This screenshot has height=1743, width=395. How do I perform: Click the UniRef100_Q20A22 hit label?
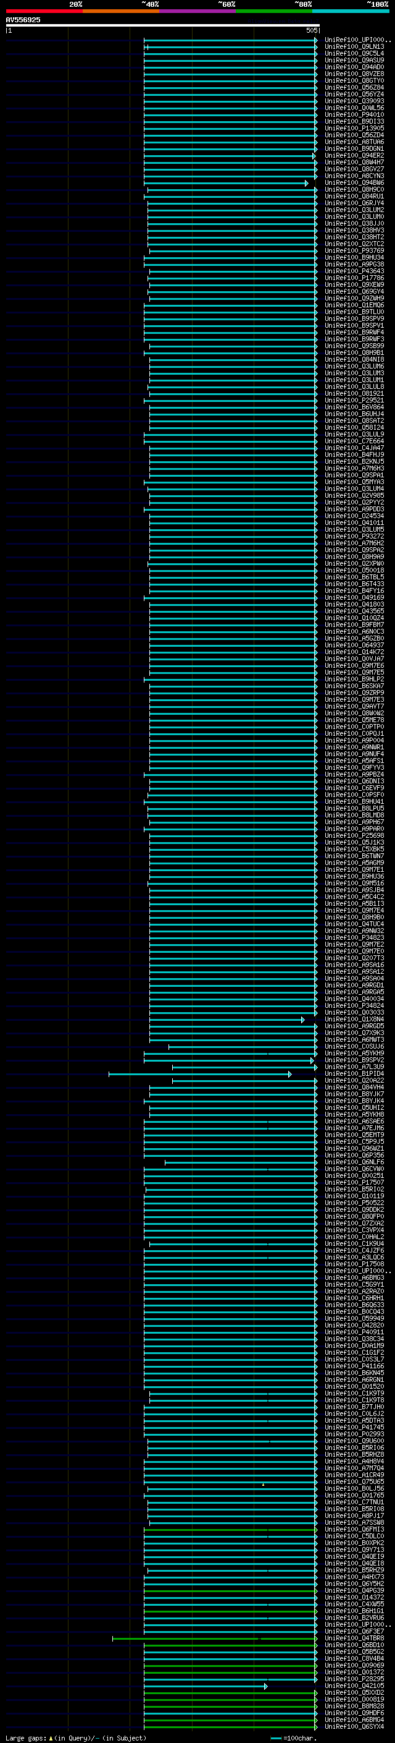(354, 1080)
